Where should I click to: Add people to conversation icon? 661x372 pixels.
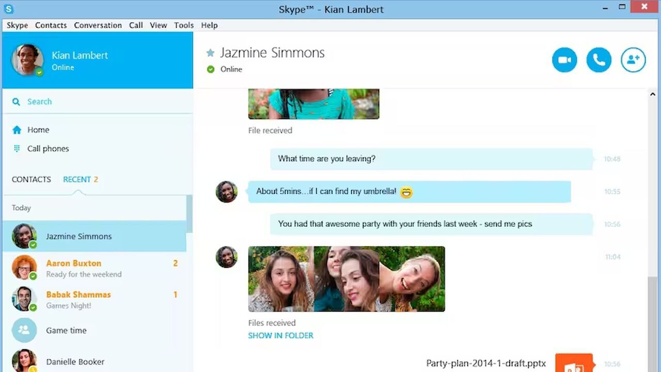[633, 60]
